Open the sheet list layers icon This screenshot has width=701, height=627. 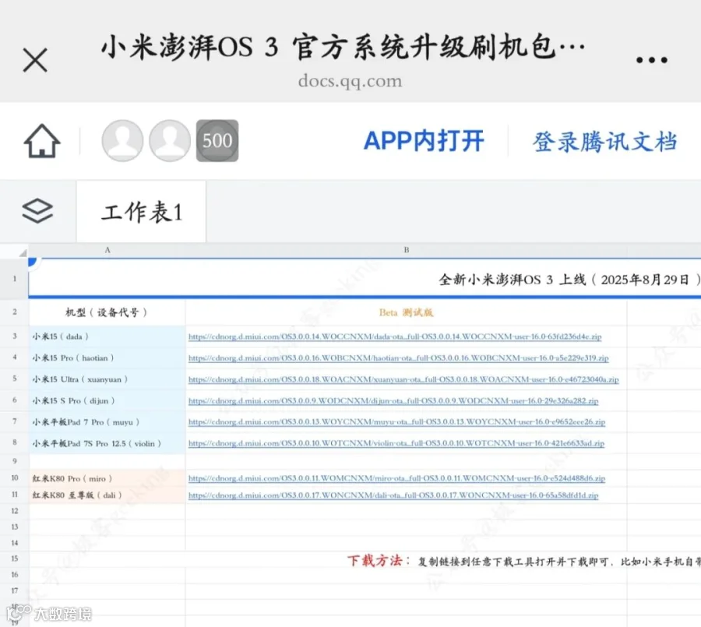coord(37,210)
